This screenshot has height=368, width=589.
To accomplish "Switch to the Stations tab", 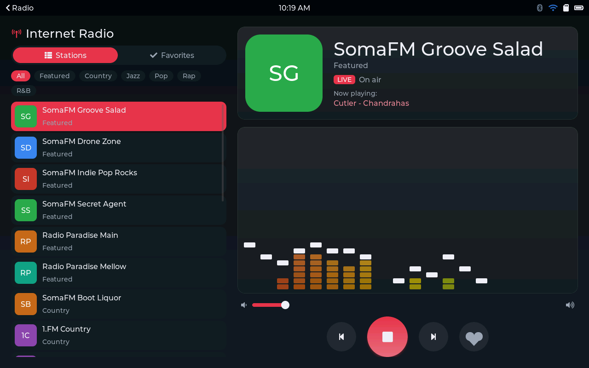I will click(65, 55).
